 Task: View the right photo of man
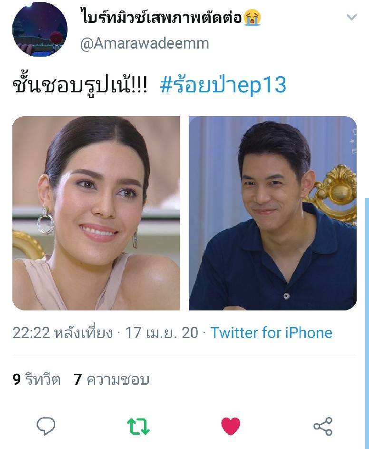click(272, 213)
